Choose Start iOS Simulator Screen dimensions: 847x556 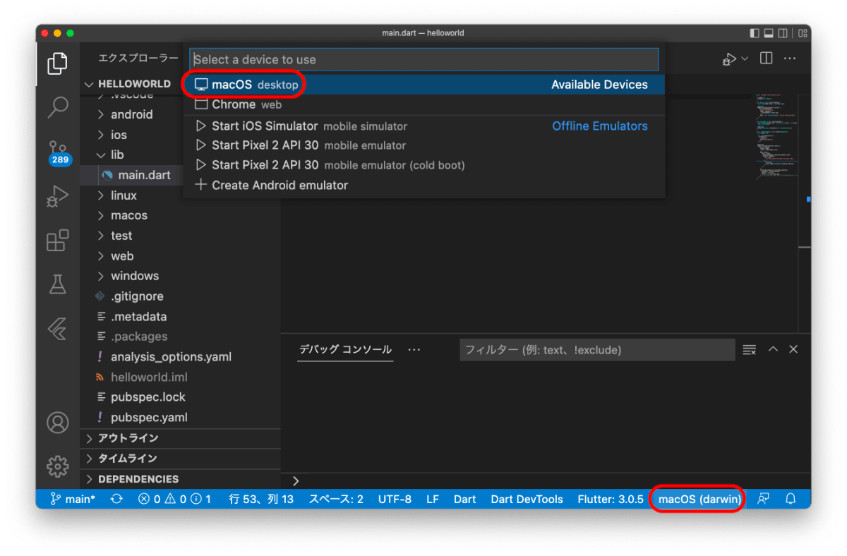[x=424, y=126]
